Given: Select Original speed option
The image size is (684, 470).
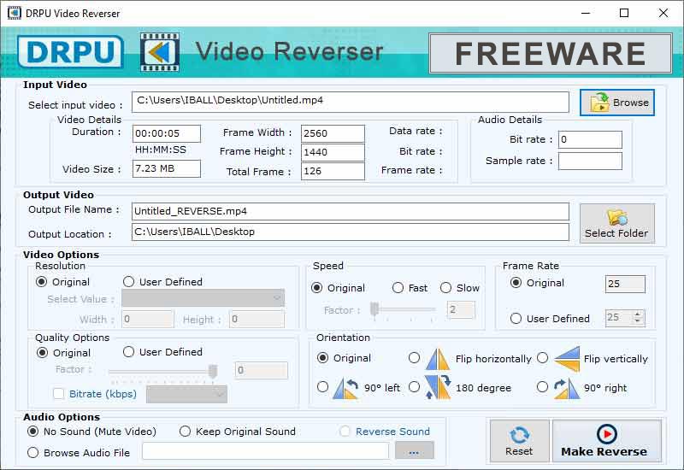Looking at the screenshot, I should (316, 288).
